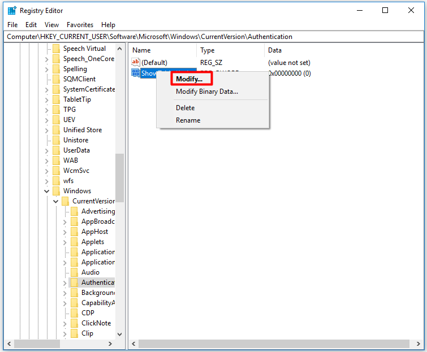Image resolution: width=427 pixels, height=352 pixels.
Task: Collapse the CurrentVersion key
Action: click(56, 202)
